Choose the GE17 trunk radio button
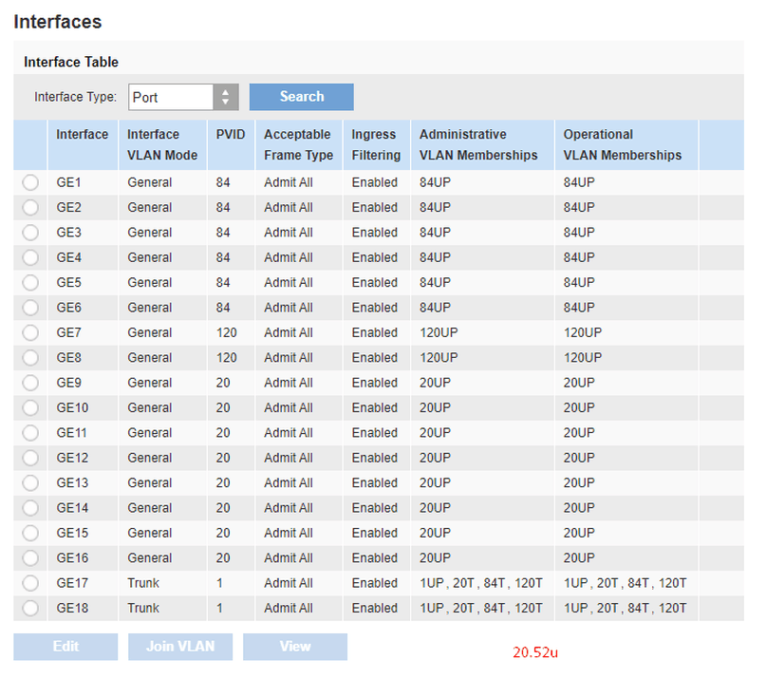This screenshot has height=697, width=766. (x=30, y=583)
